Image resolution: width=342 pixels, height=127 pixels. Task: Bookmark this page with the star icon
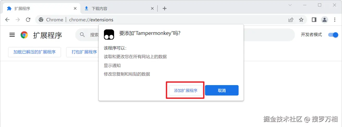coord(301,20)
